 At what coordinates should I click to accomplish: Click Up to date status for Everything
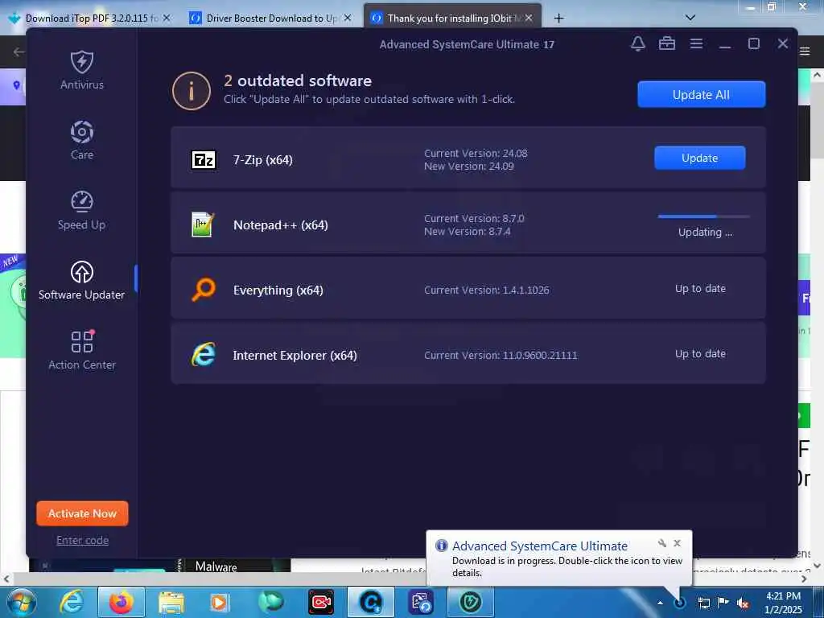[x=700, y=289]
